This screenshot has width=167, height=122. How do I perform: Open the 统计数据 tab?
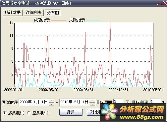click(x=13, y=13)
